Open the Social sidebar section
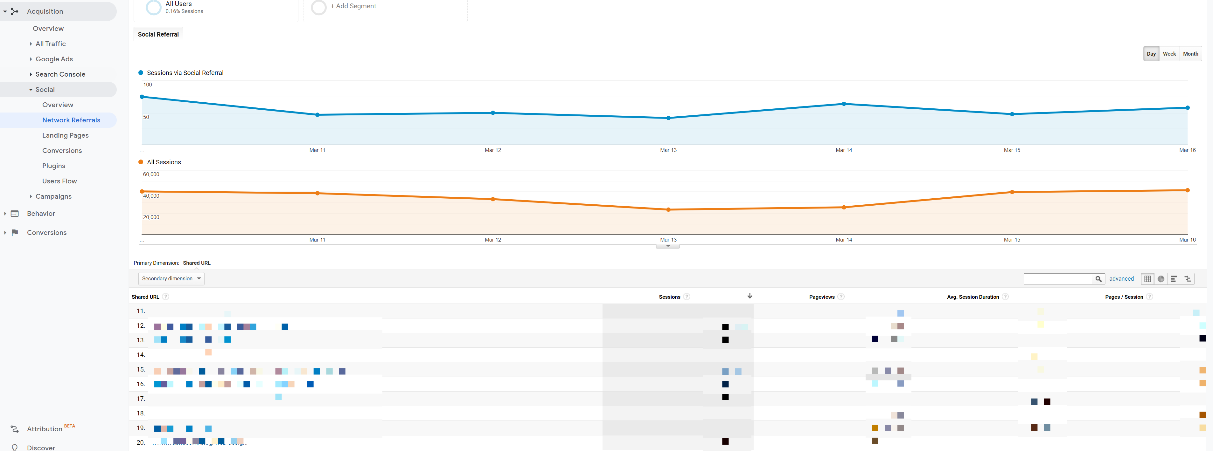This screenshot has height=451, width=1213. click(x=45, y=89)
